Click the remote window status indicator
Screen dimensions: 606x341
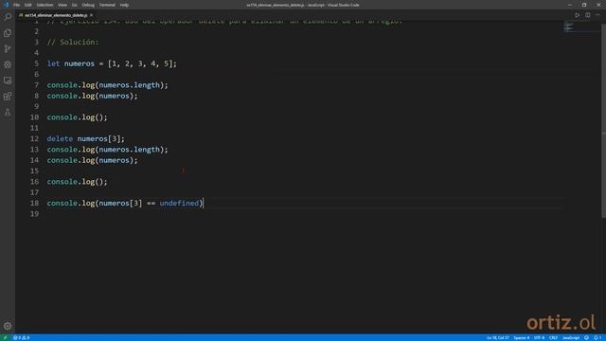(x=5, y=338)
